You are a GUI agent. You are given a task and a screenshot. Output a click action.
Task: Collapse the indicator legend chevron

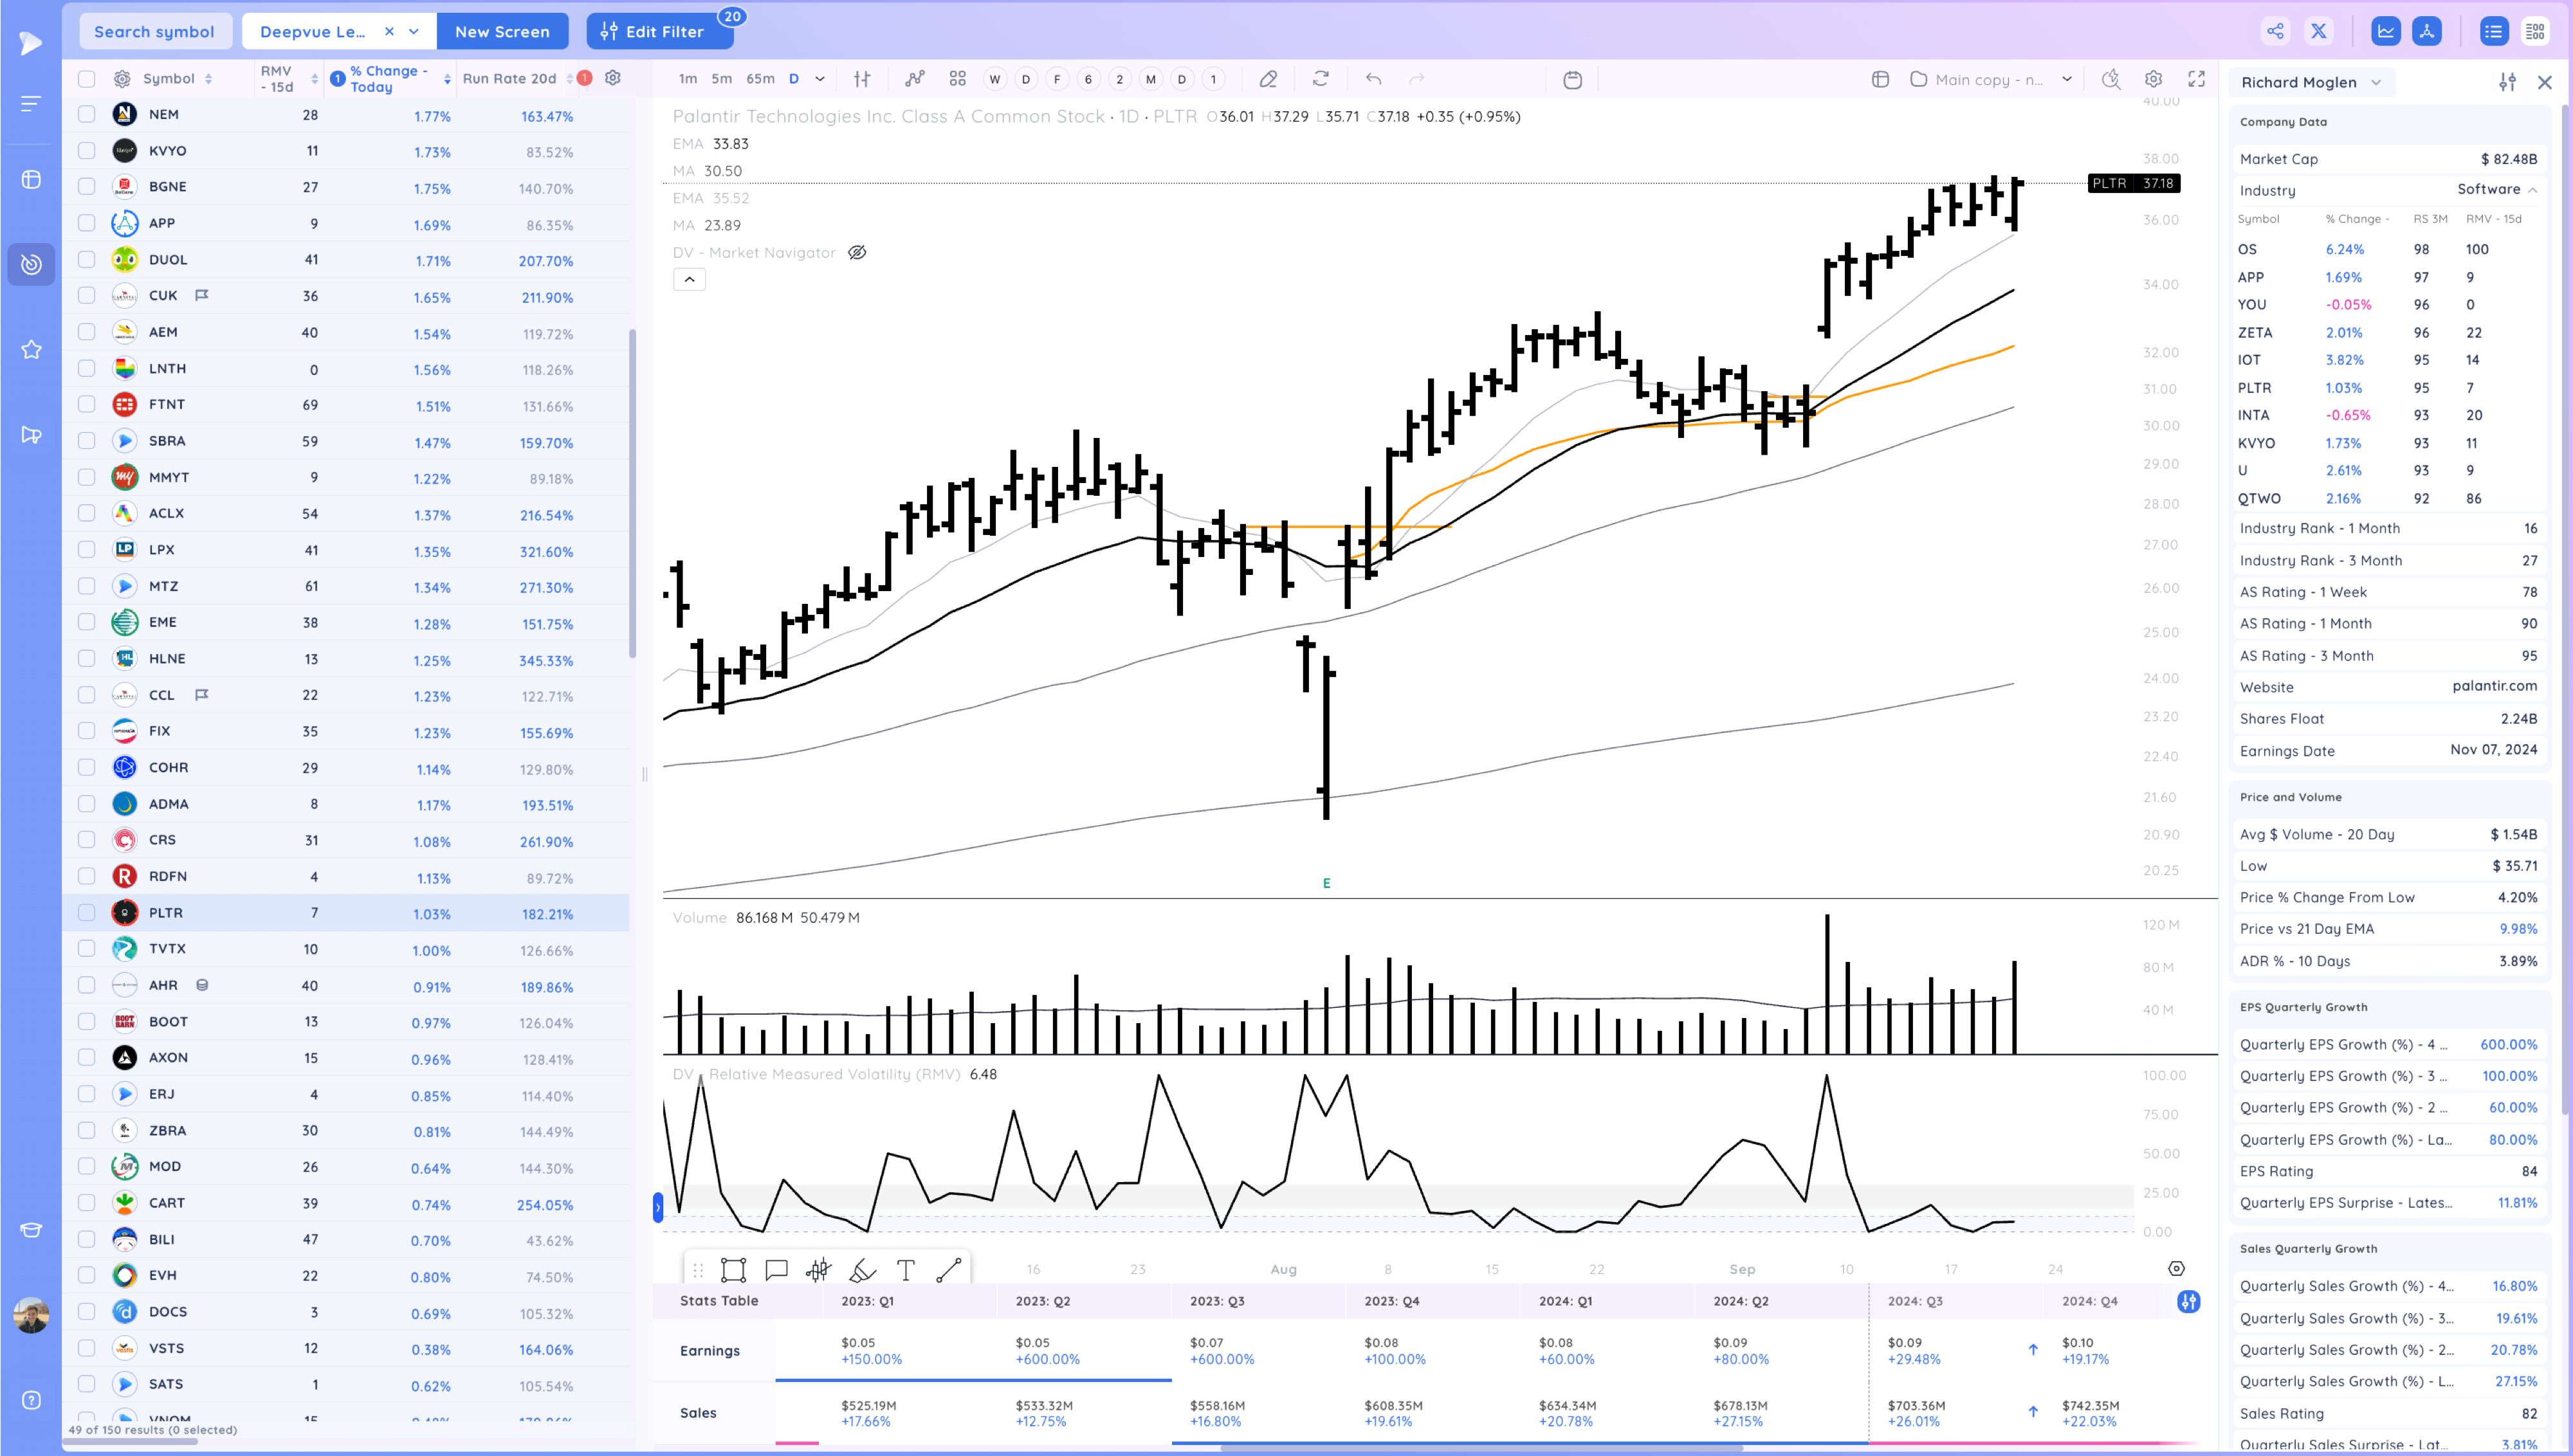689,280
